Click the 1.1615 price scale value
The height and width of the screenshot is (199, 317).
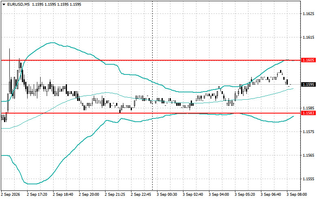point(309,37)
